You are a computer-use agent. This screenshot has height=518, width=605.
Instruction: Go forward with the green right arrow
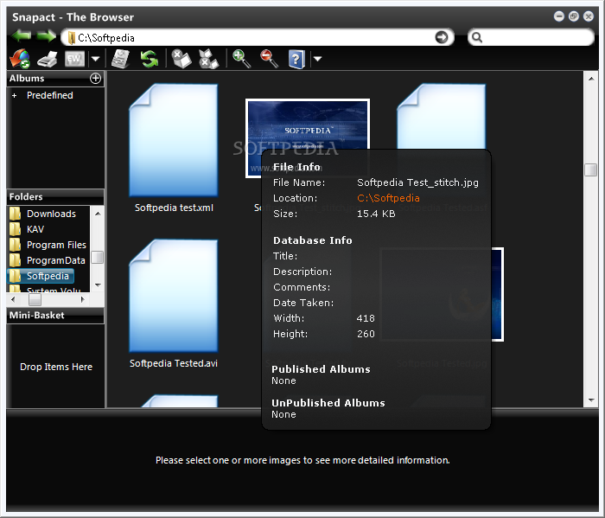click(x=46, y=36)
